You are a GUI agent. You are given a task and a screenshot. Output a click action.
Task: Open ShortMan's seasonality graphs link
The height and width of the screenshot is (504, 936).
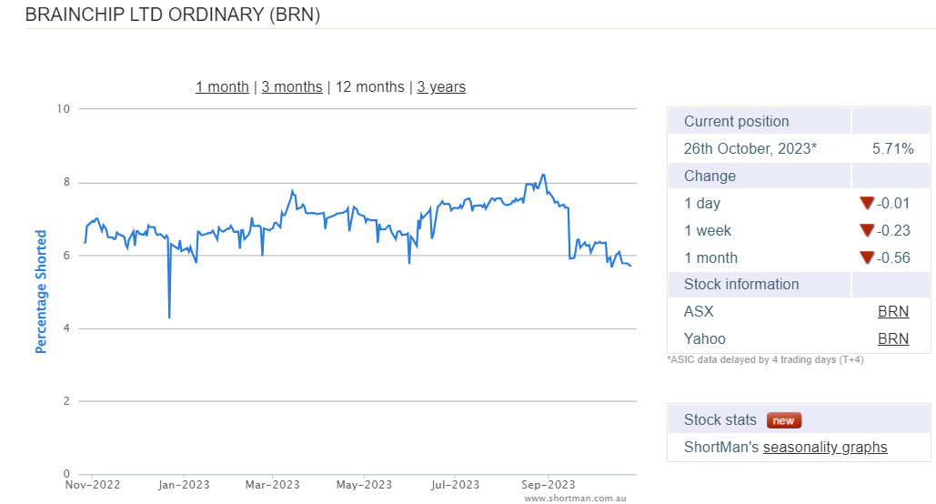point(825,448)
